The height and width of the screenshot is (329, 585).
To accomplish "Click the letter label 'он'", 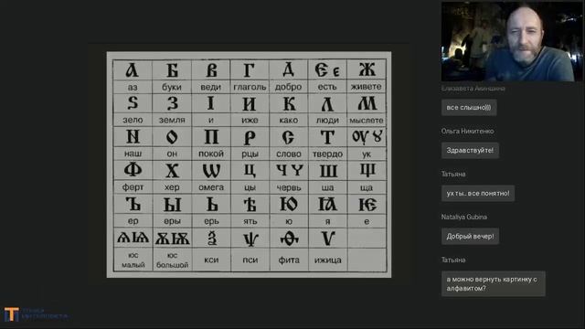I will (172, 154).
